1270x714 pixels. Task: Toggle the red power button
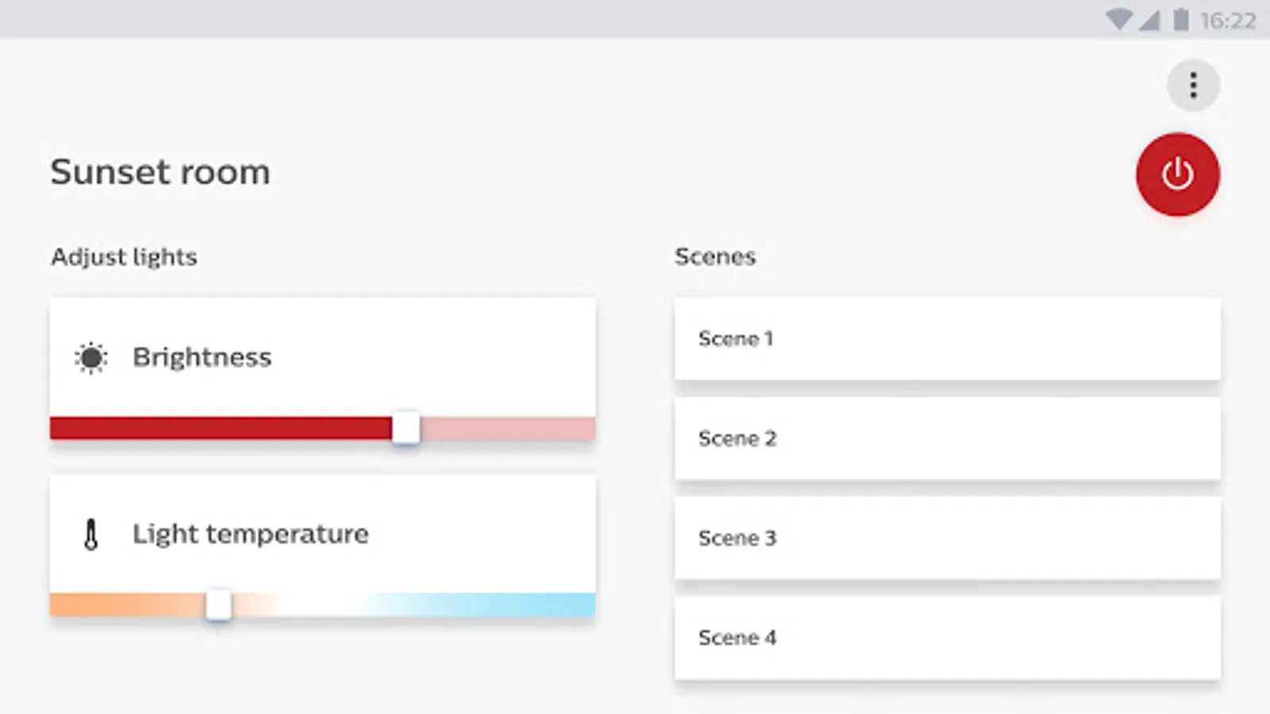(1177, 175)
